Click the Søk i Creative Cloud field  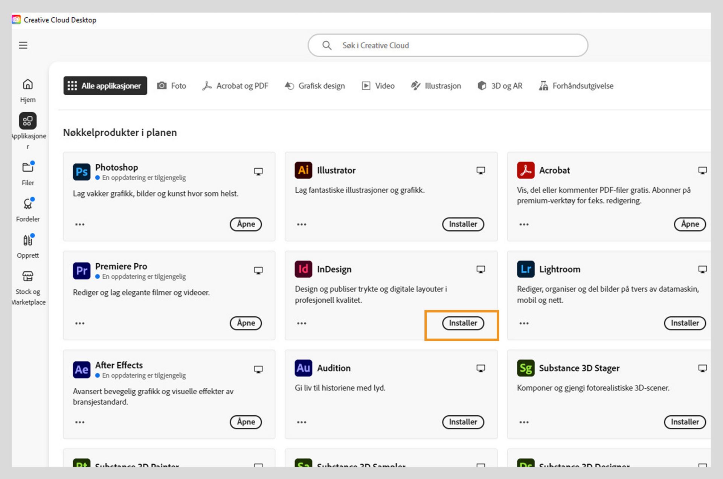pos(447,46)
